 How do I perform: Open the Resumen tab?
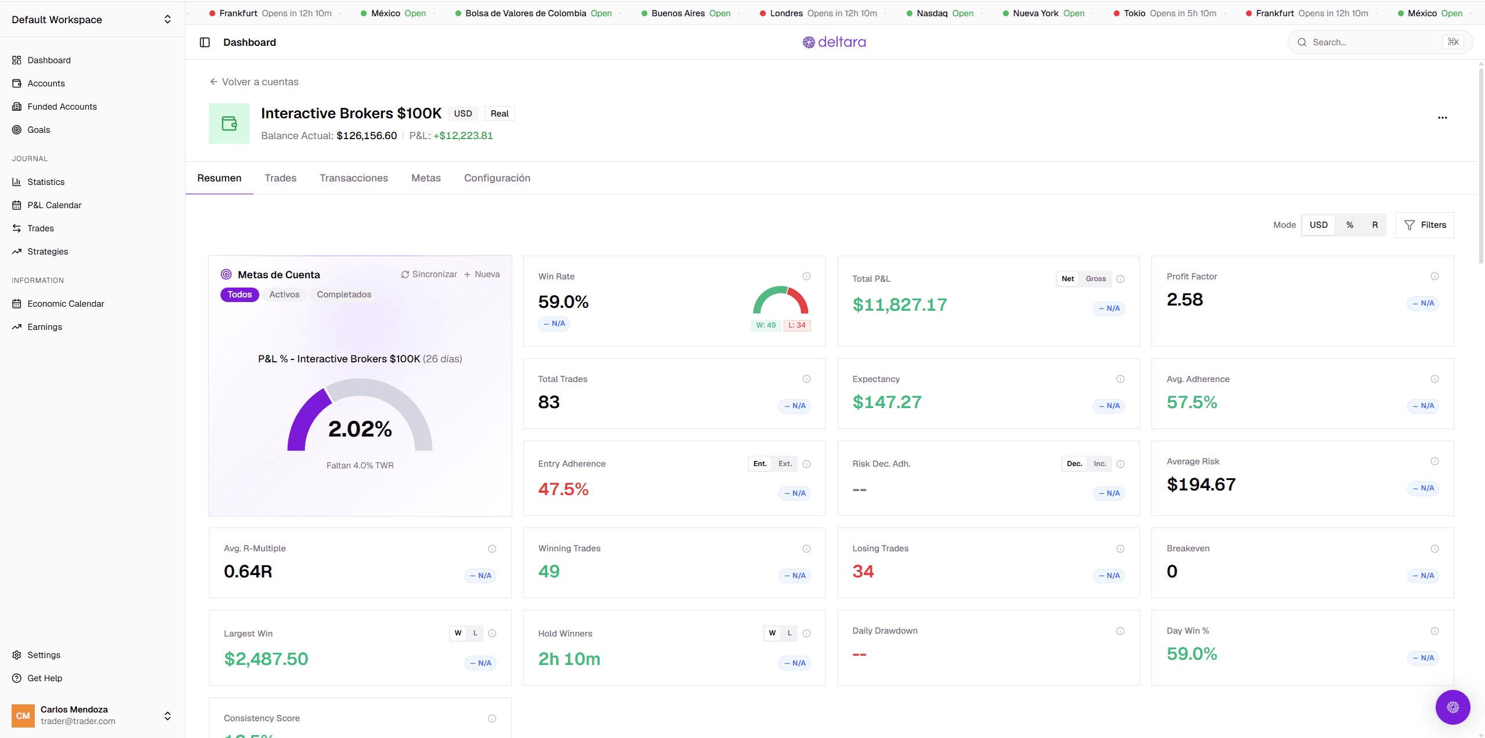click(219, 178)
